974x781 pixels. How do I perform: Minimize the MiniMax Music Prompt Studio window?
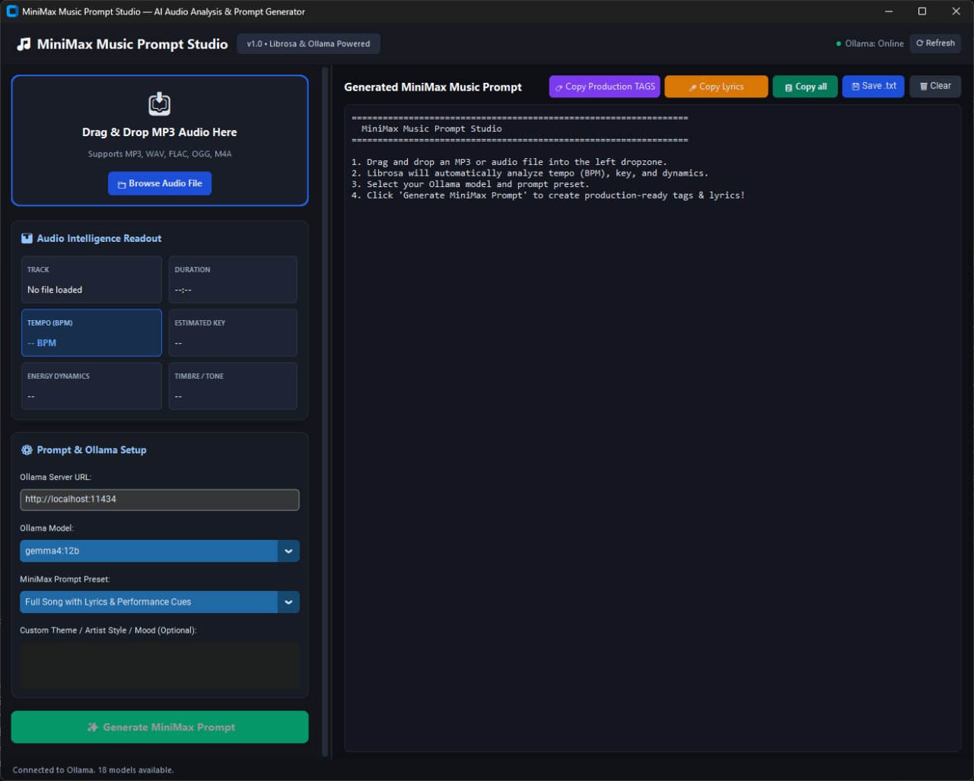(890, 11)
